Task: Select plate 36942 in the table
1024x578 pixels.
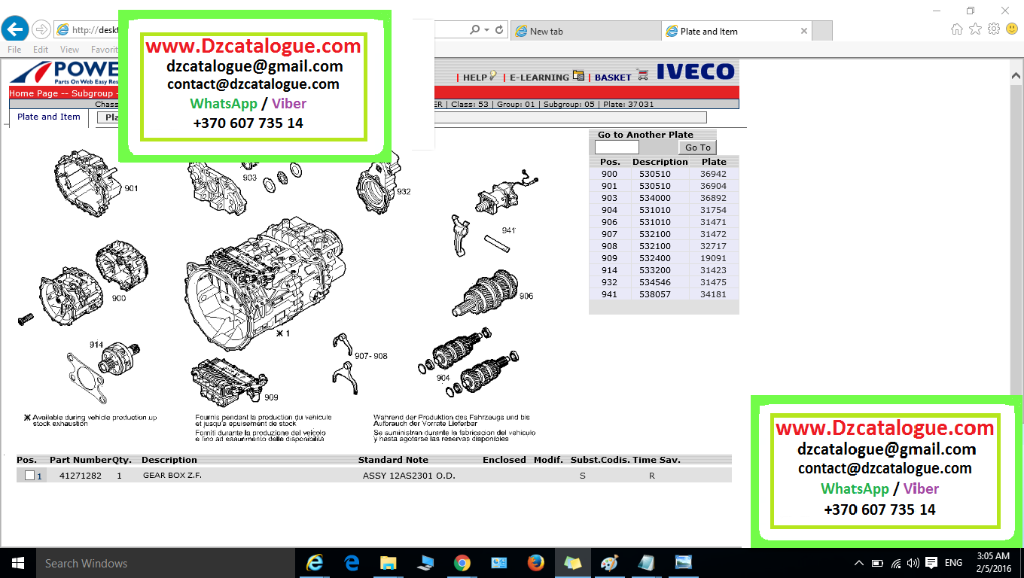Action: [713, 174]
